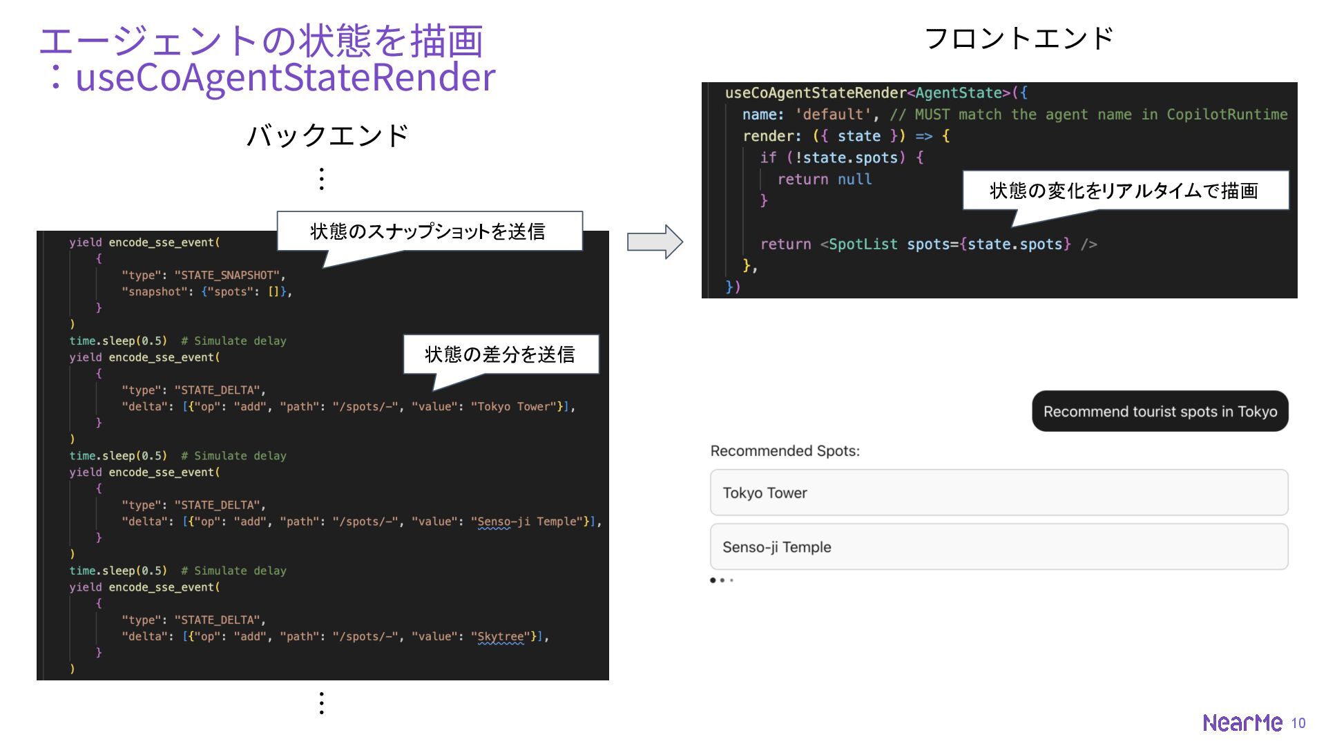Screen dimensions: 1326x746
Task: Click the STATE_SNAPSHOT string in backend code
Action: tap(227, 275)
